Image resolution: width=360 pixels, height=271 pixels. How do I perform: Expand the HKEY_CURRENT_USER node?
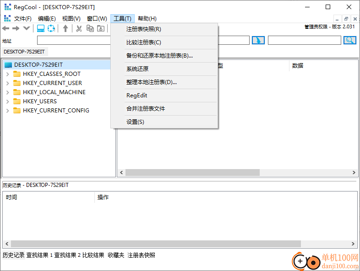click(8, 83)
